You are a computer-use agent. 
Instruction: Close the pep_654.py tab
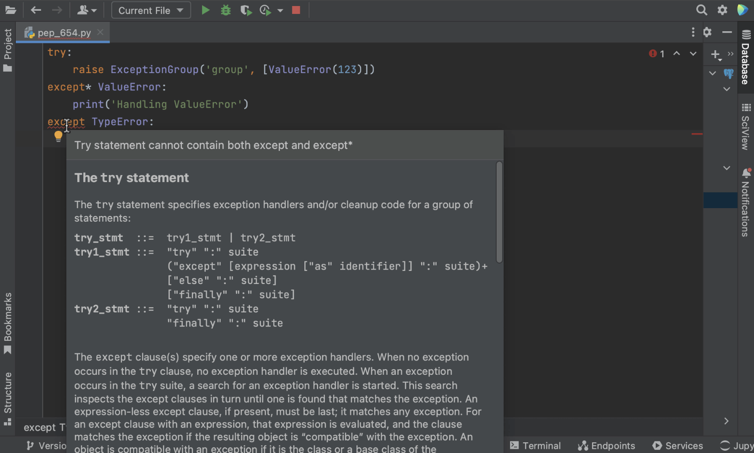pyautogui.click(x=100, y=33)
